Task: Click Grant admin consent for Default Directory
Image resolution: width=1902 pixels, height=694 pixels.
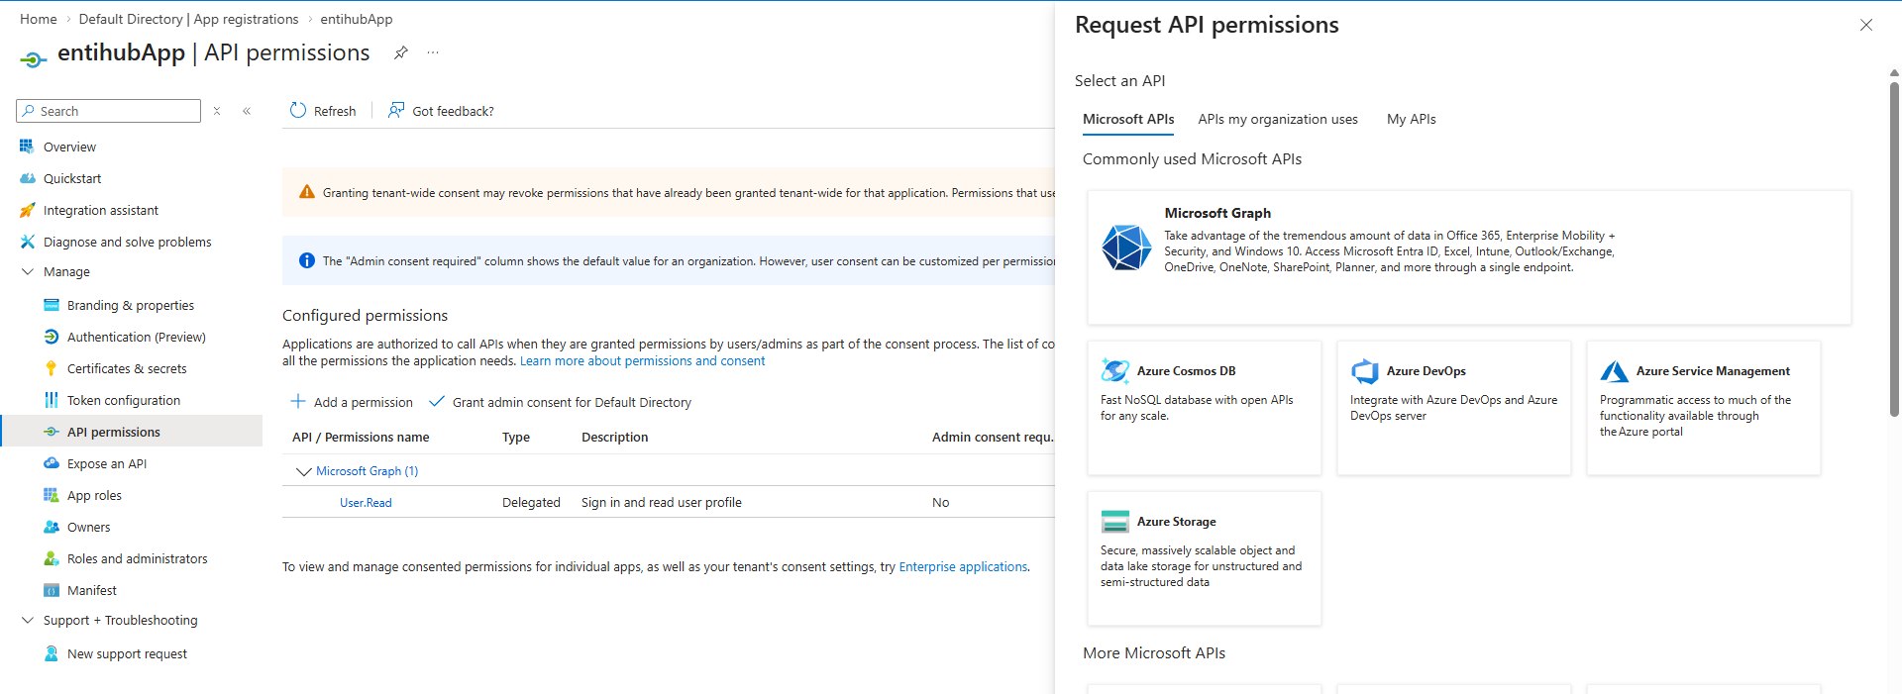Action: pyautogui.click(x=560, y=402)
